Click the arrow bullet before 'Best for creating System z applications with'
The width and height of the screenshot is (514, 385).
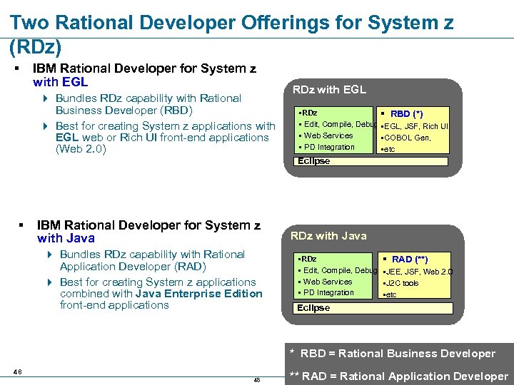(x=46, y=126)
